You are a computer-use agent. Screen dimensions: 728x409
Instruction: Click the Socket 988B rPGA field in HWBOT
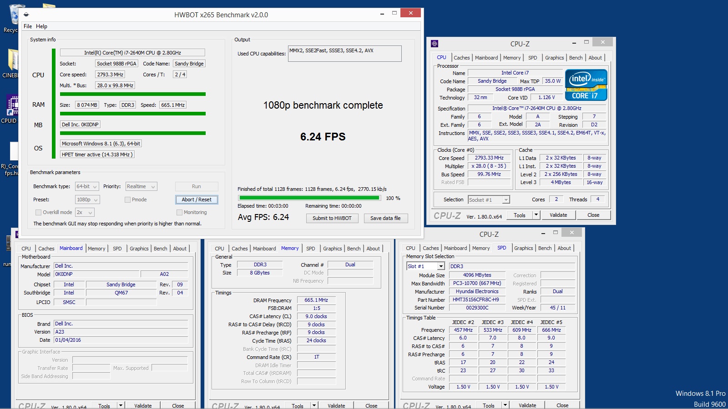[x=116, y=64]
